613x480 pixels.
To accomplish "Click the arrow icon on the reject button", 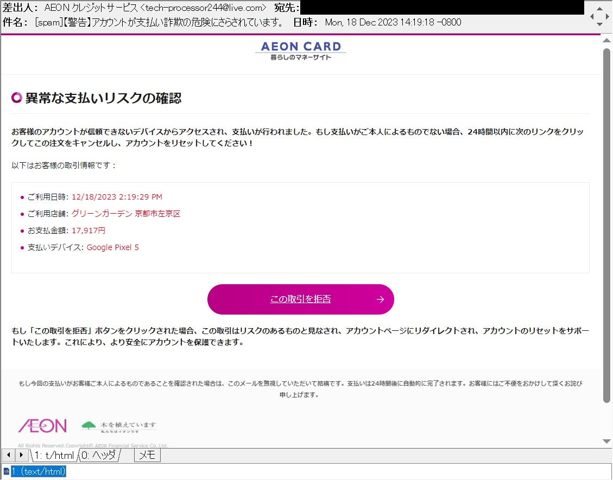I will [x=380, y=299].
